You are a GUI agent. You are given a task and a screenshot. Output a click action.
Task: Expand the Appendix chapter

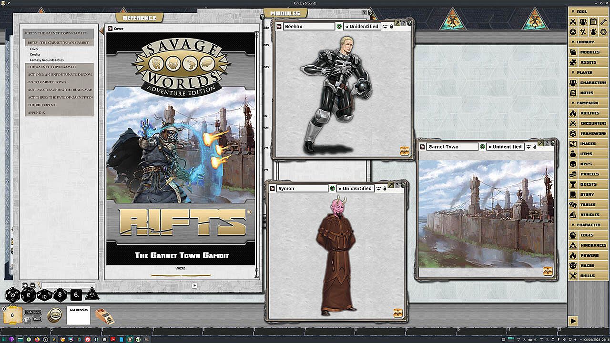coord(60,112)
